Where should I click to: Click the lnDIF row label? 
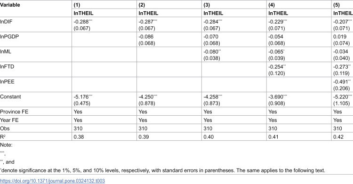[6, 22]
